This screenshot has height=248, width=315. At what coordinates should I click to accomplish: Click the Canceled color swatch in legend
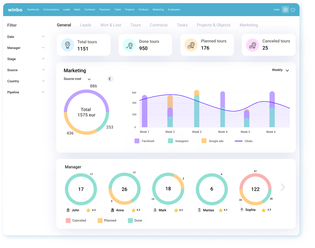coord(68,221)
